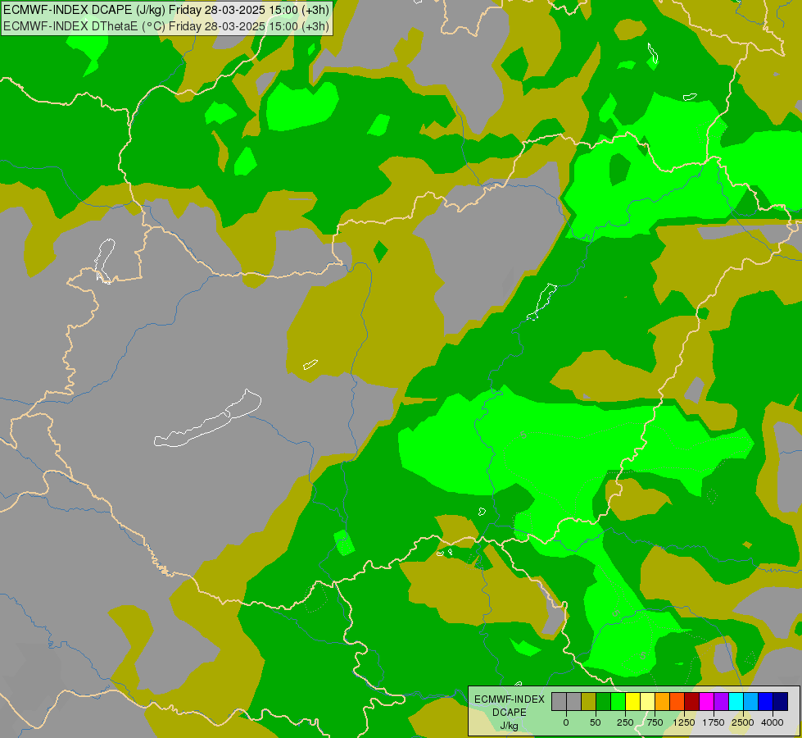Select the cyan legend swatch
Screen dimensions: 802x738
[736, 701]
